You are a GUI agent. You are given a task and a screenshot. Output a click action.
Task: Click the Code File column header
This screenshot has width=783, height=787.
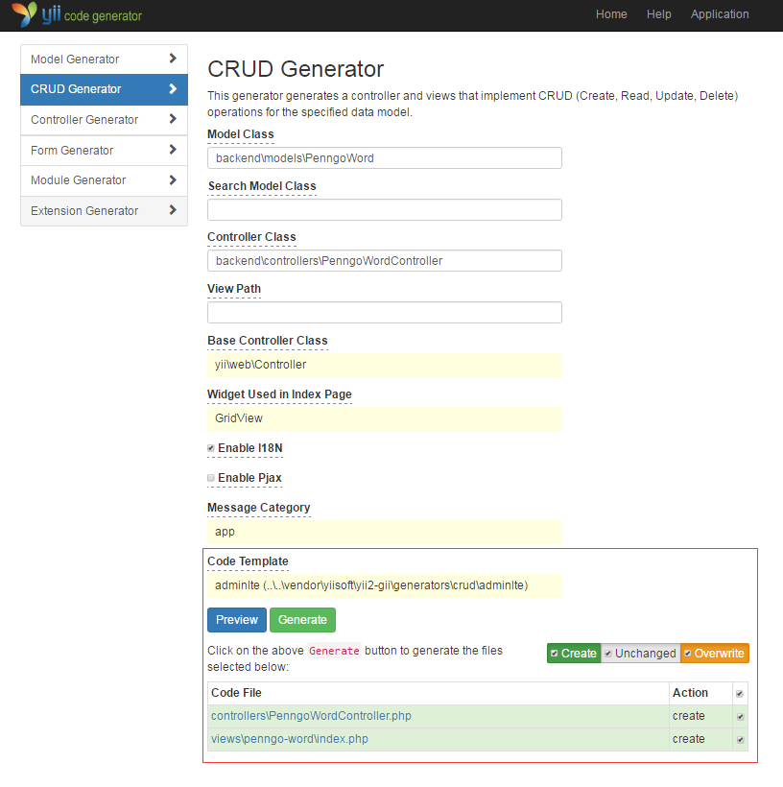pos(236,693)
